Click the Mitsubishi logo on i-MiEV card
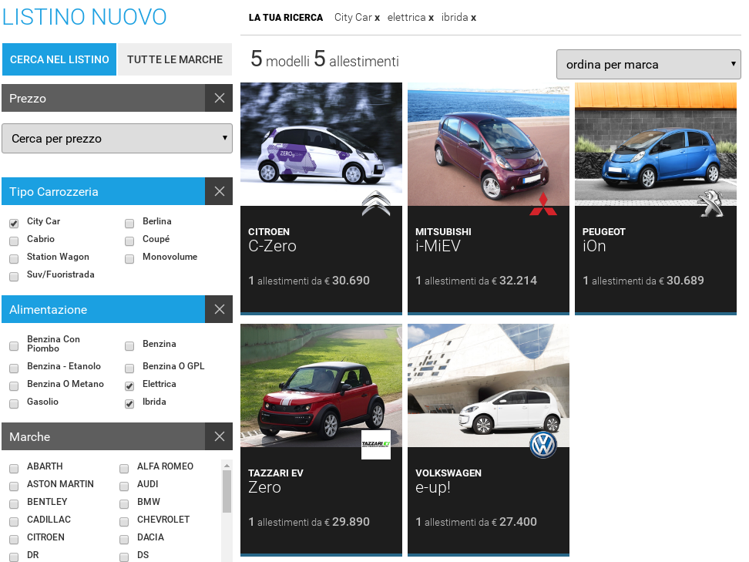Image resolution: width=749 pixels, height=562 pixels. coord(542,204)
